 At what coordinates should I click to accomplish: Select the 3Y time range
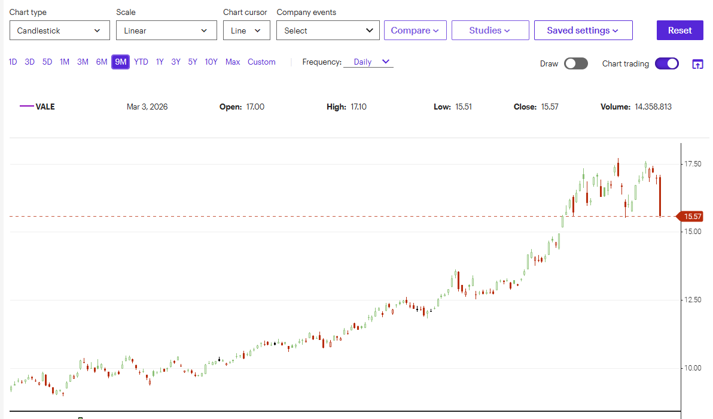(x=176, y=62)
